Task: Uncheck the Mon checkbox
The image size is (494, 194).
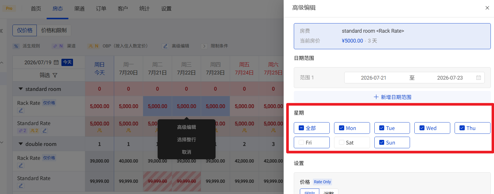Action: 342,128
